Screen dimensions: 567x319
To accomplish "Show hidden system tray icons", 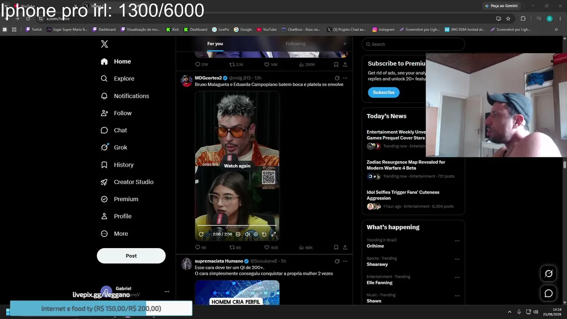I will [509, 312].
